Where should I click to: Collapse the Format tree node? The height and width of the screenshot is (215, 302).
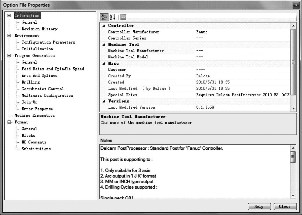coord(10,122)
